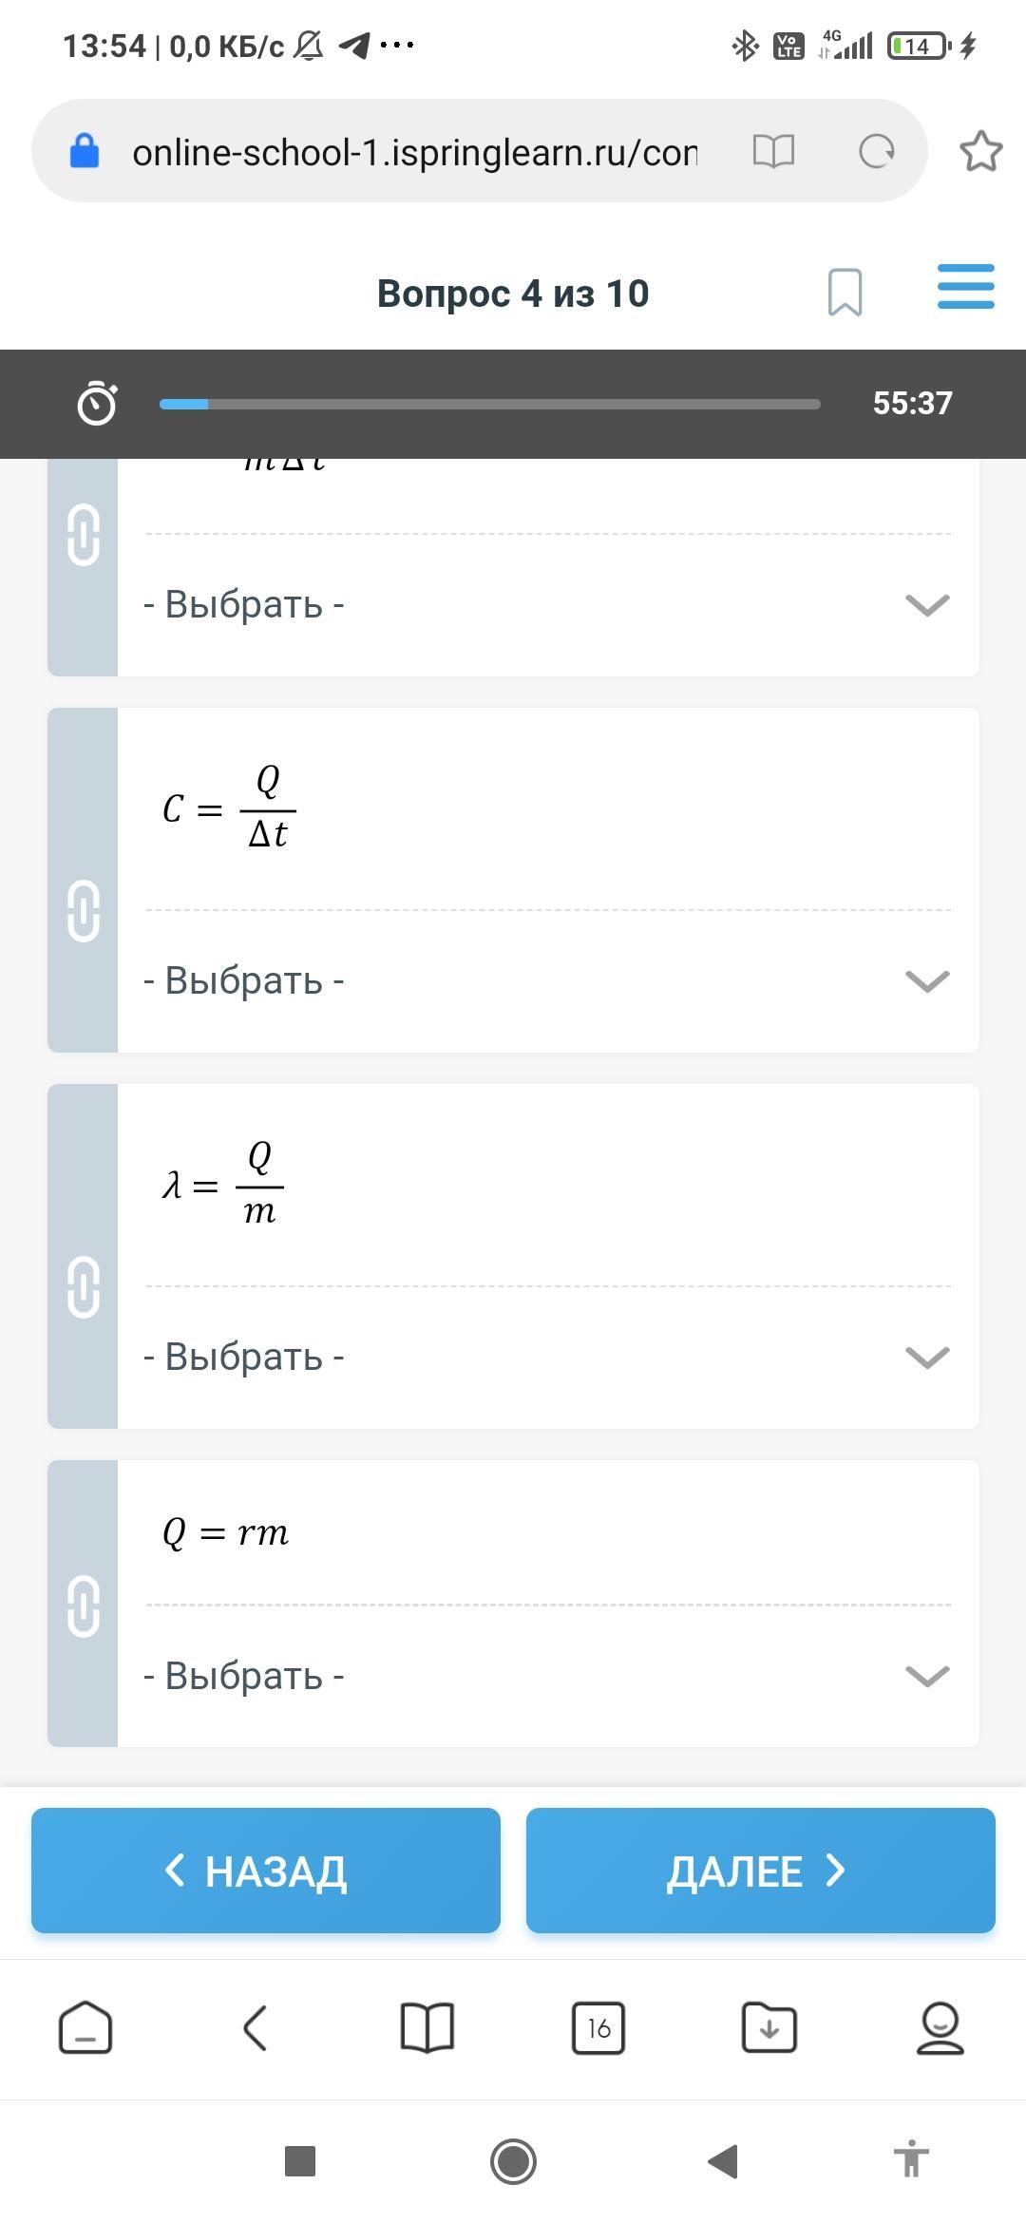Click the quiz timer progress bar
Image resolution: width=1026 pixels, height=2223 pixels.
(489, 404)
